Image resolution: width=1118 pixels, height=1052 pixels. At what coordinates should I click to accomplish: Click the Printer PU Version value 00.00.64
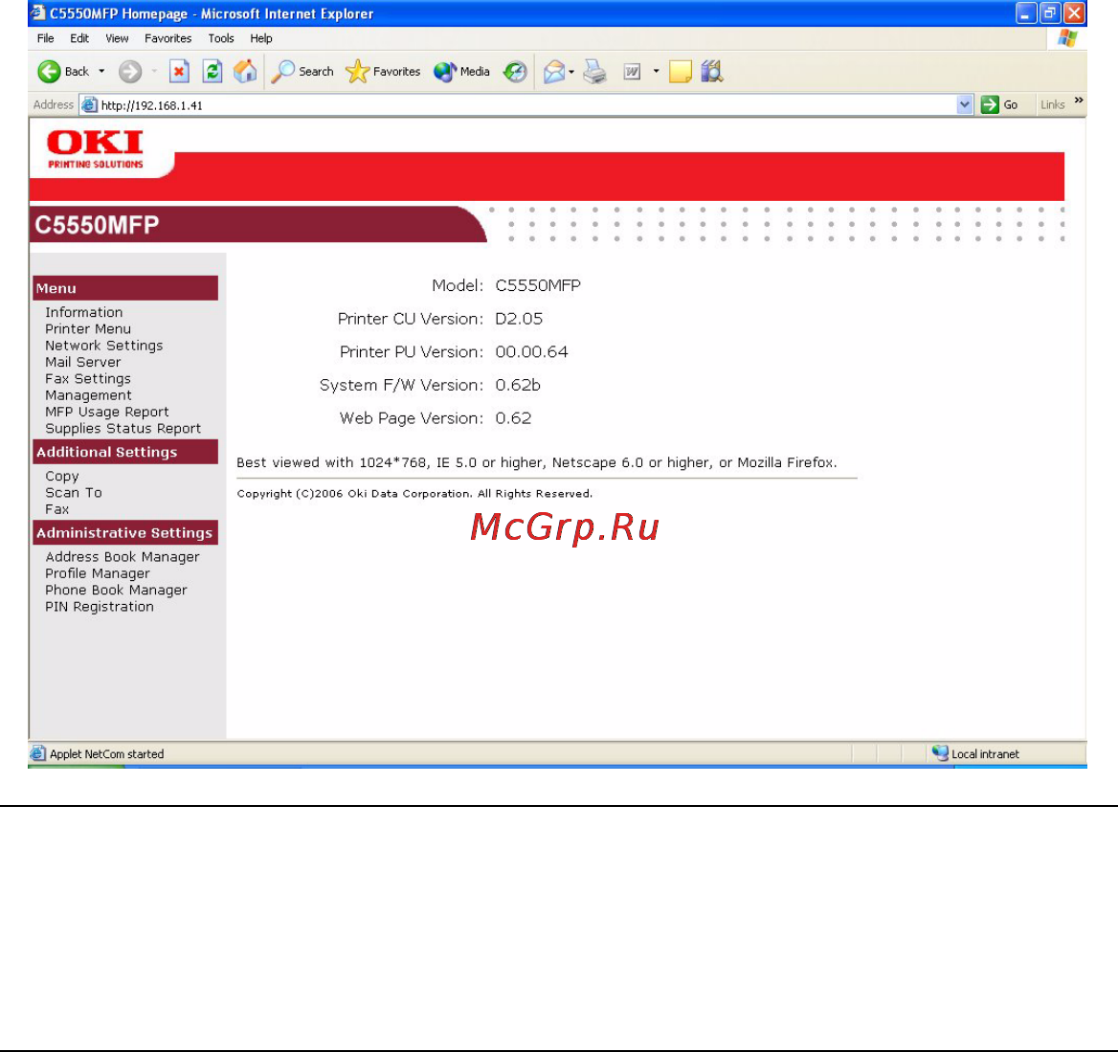pos(531,351)
